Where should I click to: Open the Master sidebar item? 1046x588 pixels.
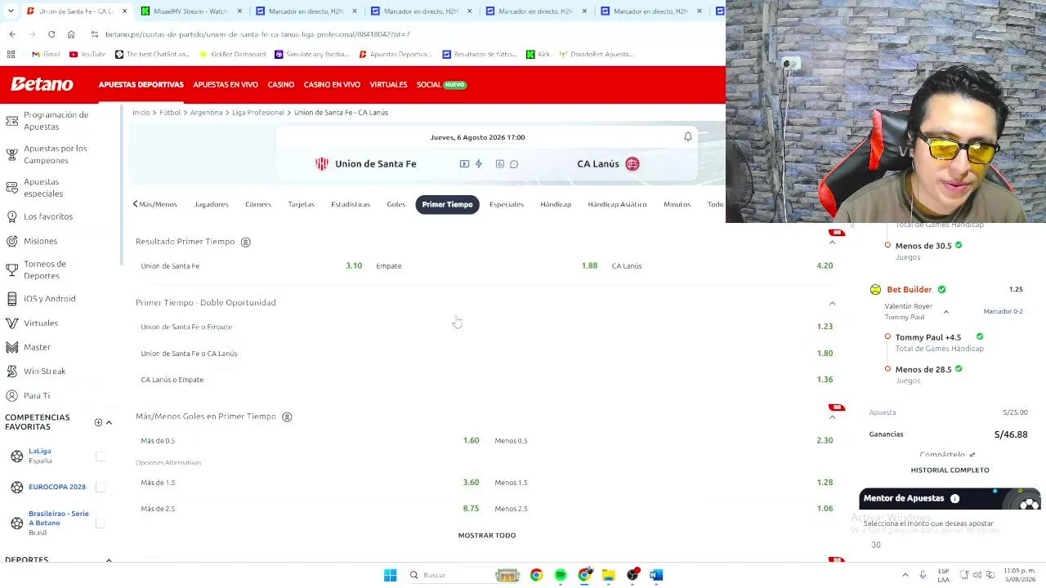pyautogui.click(x=37, y=347)
